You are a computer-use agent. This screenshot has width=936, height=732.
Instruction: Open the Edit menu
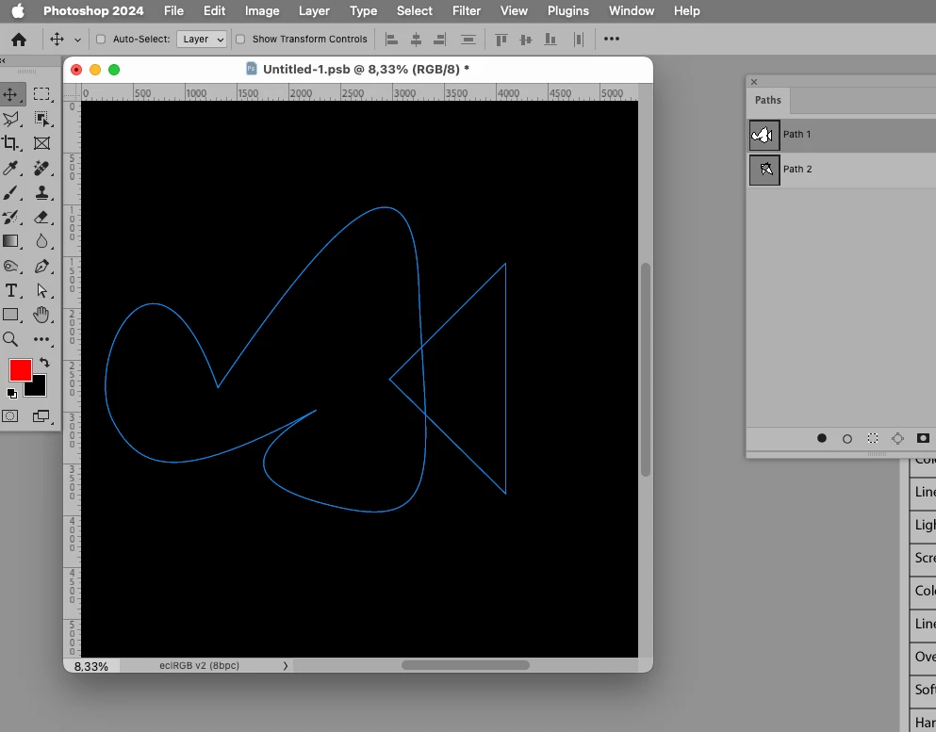[x=214, y=10]
